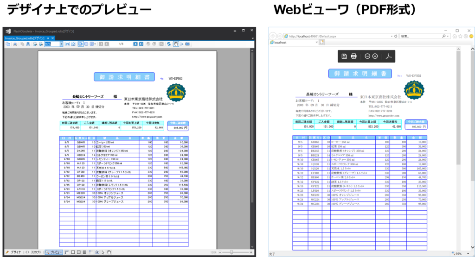Go to the first page in the preview

tap(101, 44)
